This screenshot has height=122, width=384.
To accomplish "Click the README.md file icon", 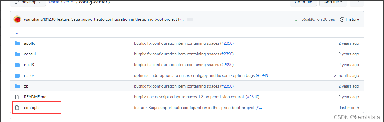I will click(17, 97).
